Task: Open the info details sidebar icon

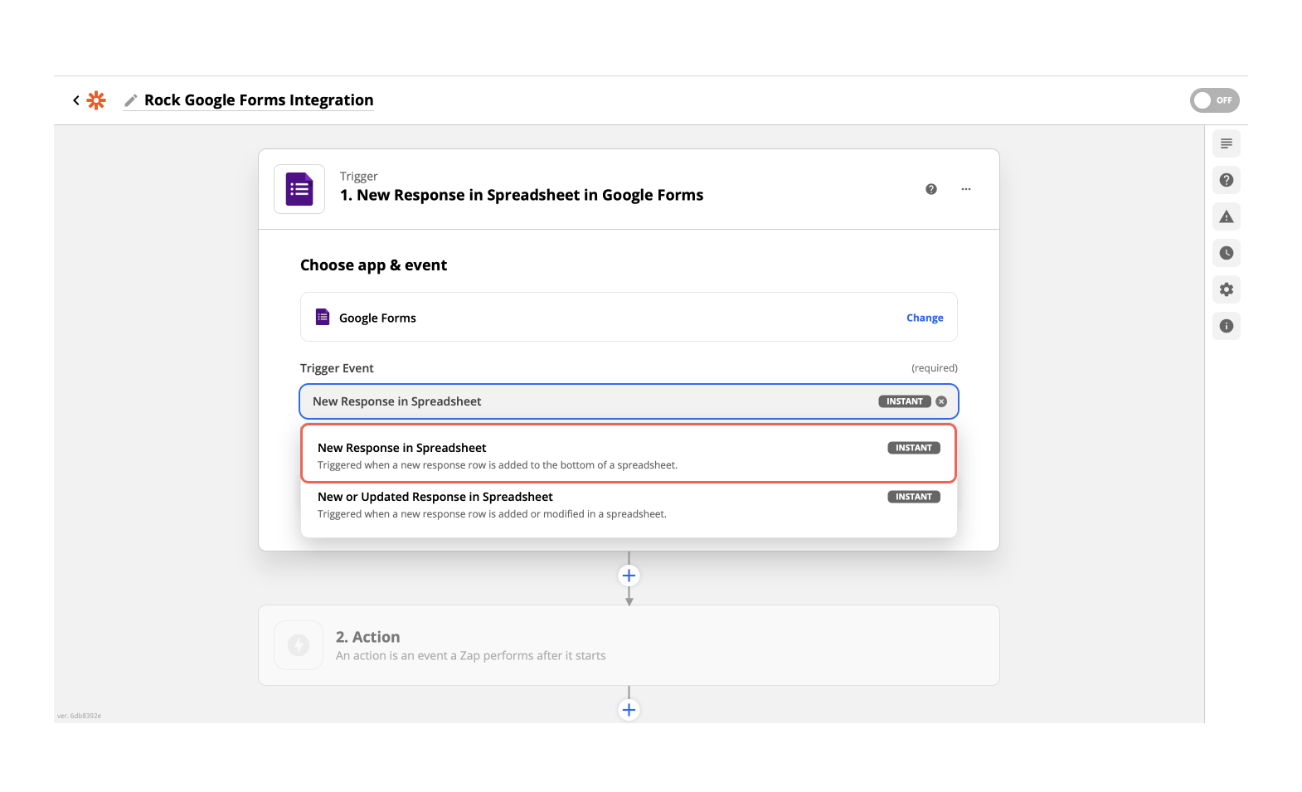Action: coord(1226,326)
